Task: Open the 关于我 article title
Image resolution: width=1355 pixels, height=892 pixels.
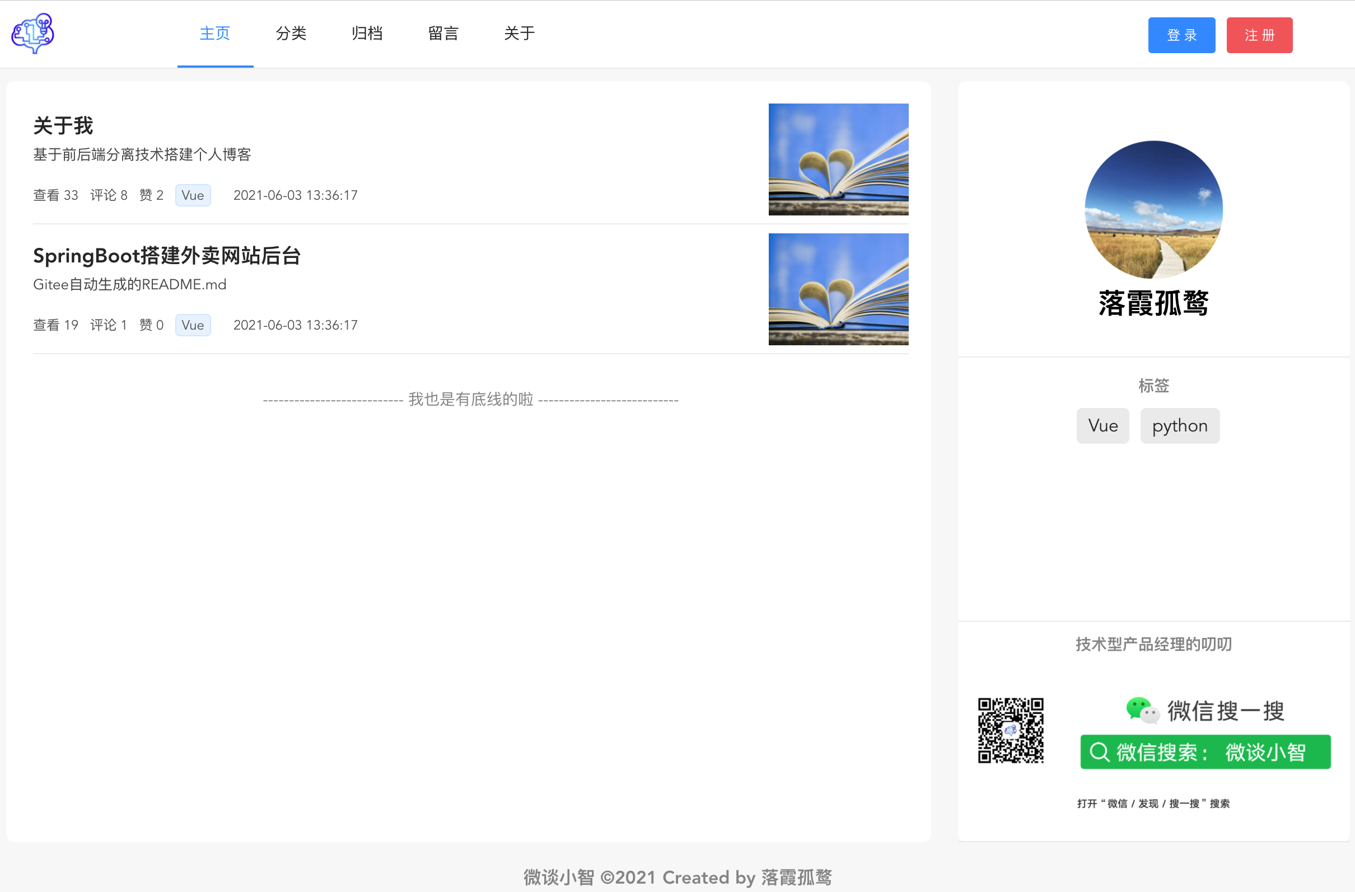Action: coord(63,126)
